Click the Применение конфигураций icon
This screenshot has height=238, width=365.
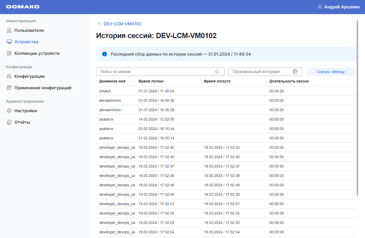click(9, 88)
